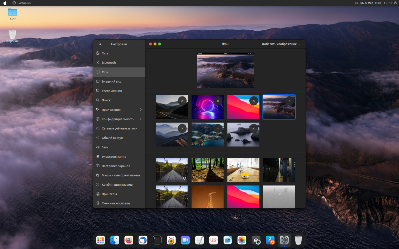The image size is (399, 249).
Task: Open the Общий доступ section
Action: tap(119, 138)
